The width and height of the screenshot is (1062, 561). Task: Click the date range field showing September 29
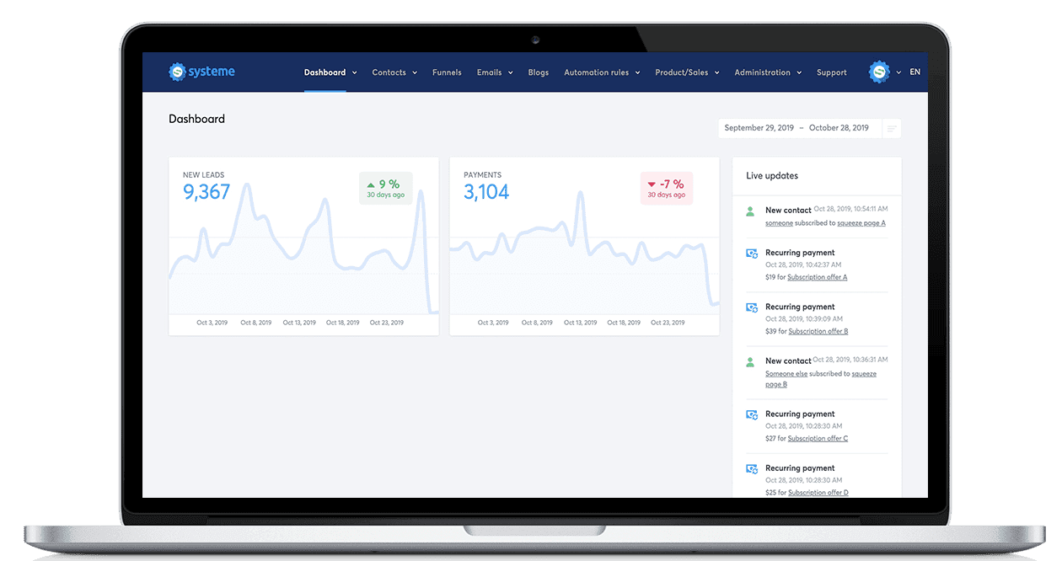coord(758,127)
